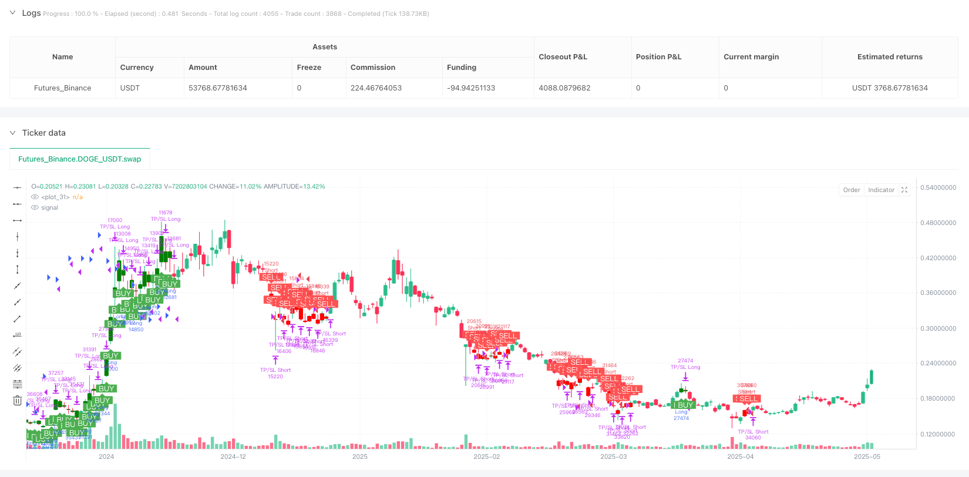Select the vertical straight line drawing tool
The image size is (969, 477).
17,237
